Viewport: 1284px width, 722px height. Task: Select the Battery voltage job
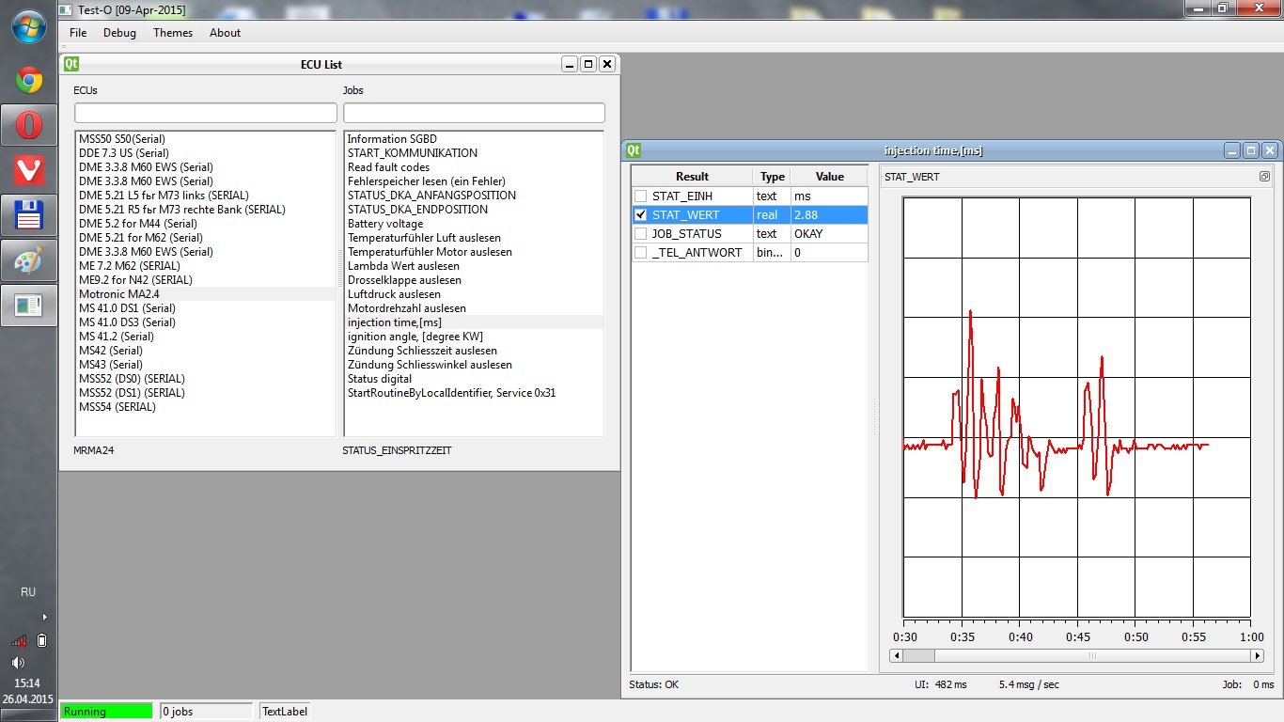385,224
